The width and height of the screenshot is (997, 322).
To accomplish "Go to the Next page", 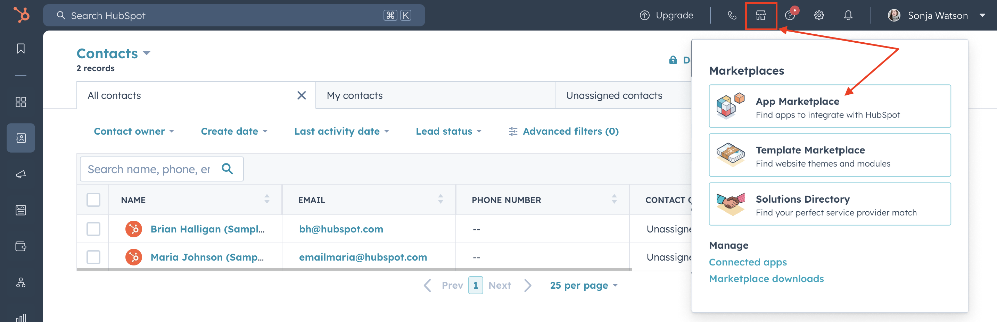I will point(510,285).
